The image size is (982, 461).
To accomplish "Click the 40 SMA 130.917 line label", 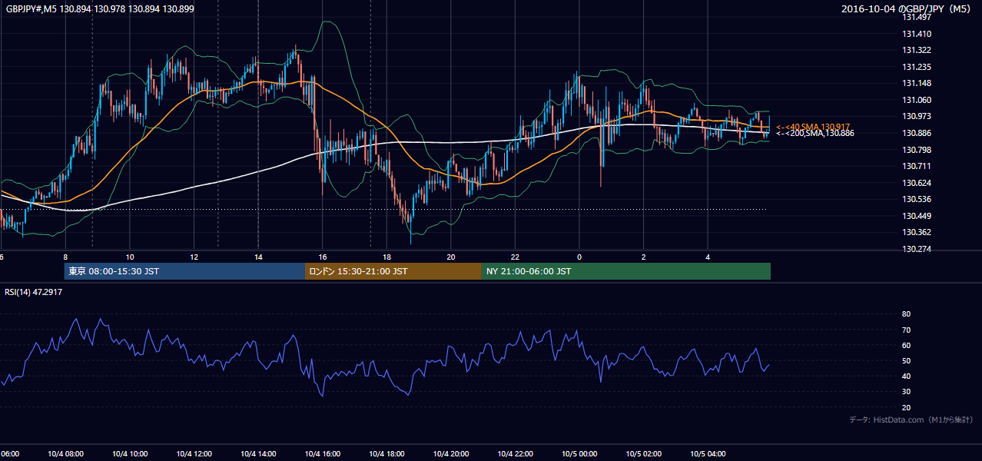I will (814, 127).
